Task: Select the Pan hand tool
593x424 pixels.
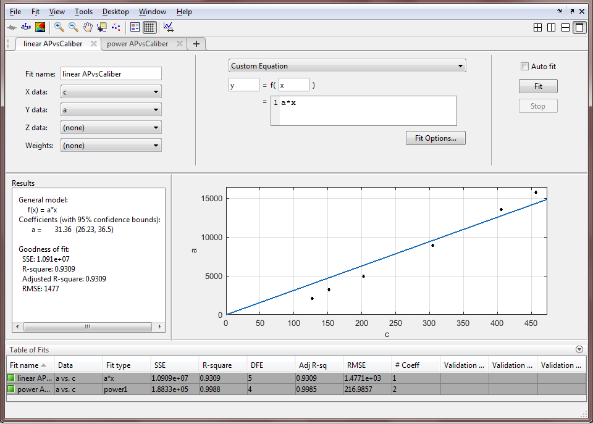Action: tap(88, 27)
